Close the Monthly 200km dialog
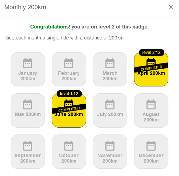The image size is (179, 176). 171,7
